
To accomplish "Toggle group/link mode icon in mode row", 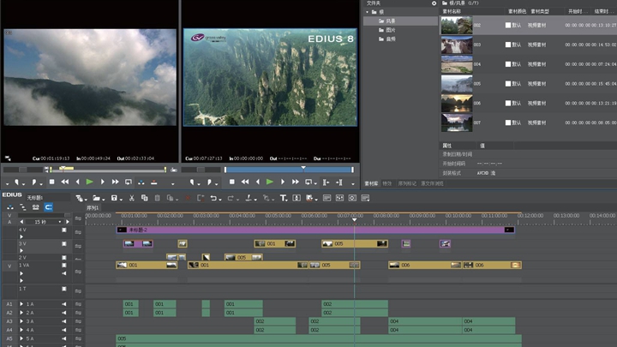I will point(35,207).
